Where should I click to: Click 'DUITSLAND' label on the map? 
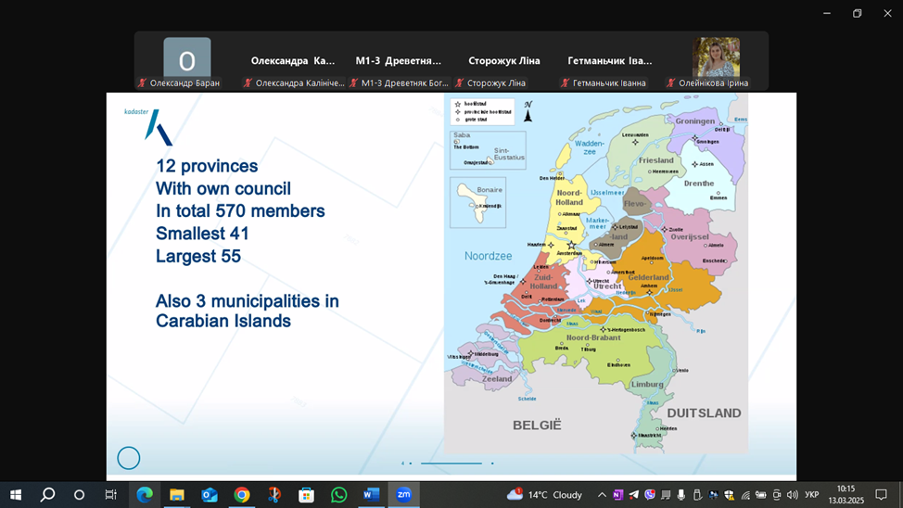[x=704, y=413]
